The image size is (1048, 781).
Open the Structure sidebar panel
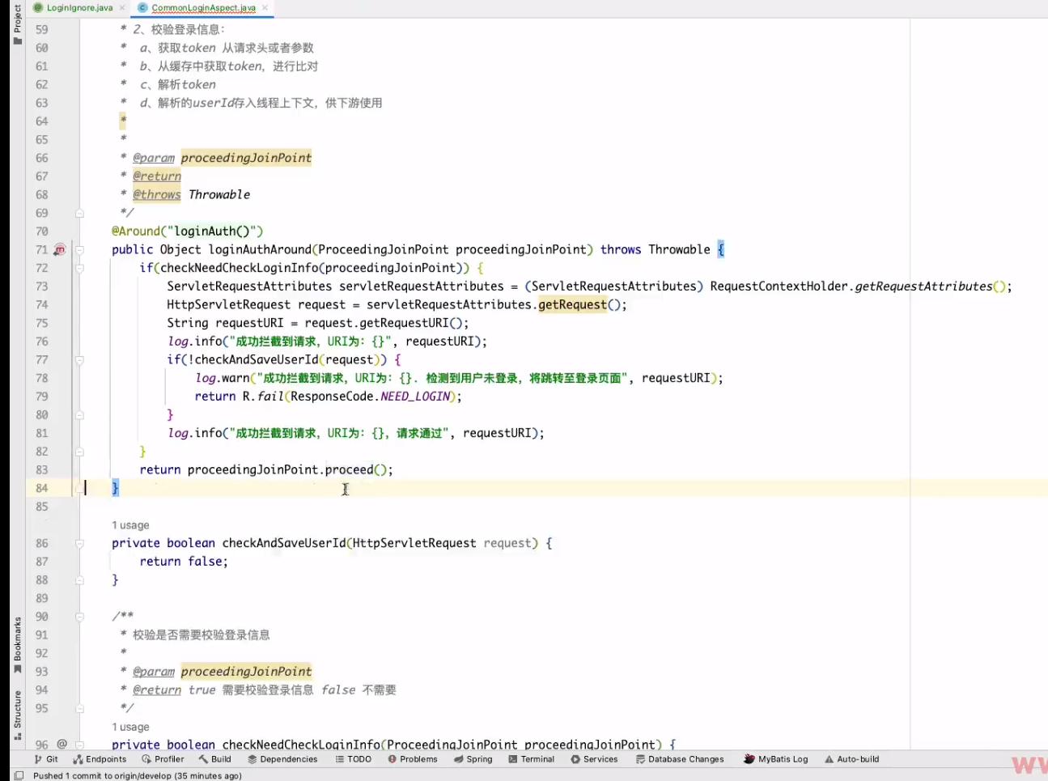tap(17, 715)
